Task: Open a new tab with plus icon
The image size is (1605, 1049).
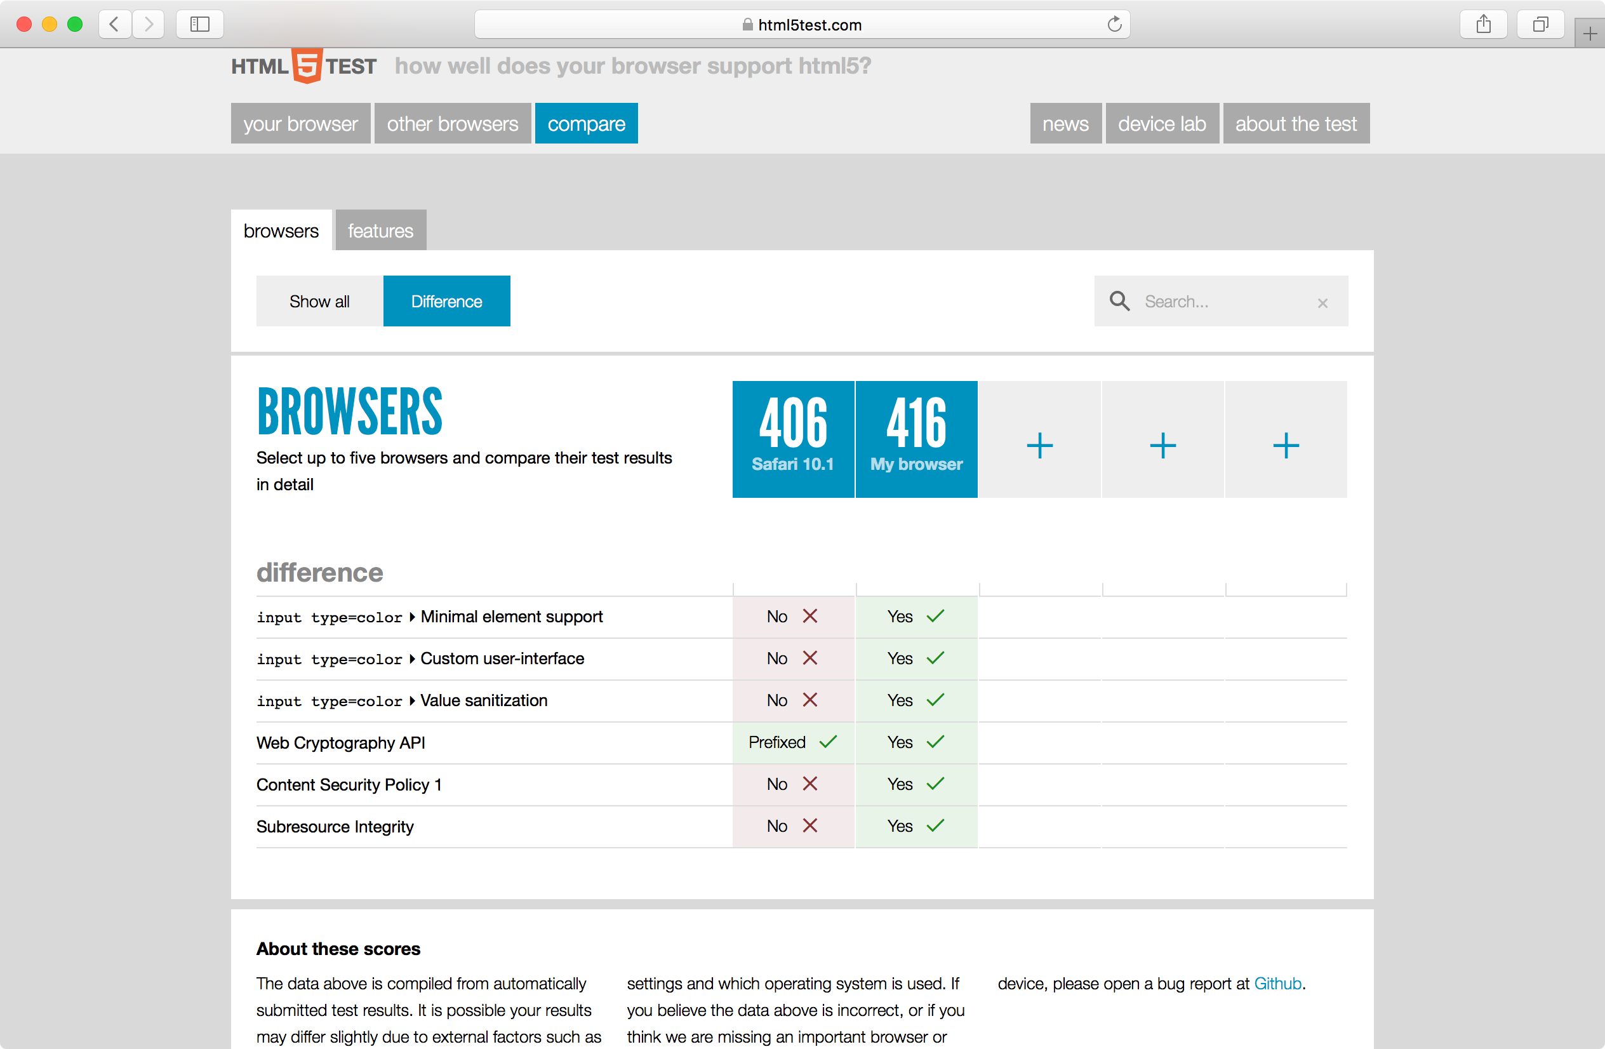Action: point(1590,34)
